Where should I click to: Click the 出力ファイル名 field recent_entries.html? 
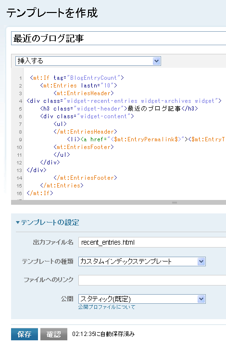point(152,242)
